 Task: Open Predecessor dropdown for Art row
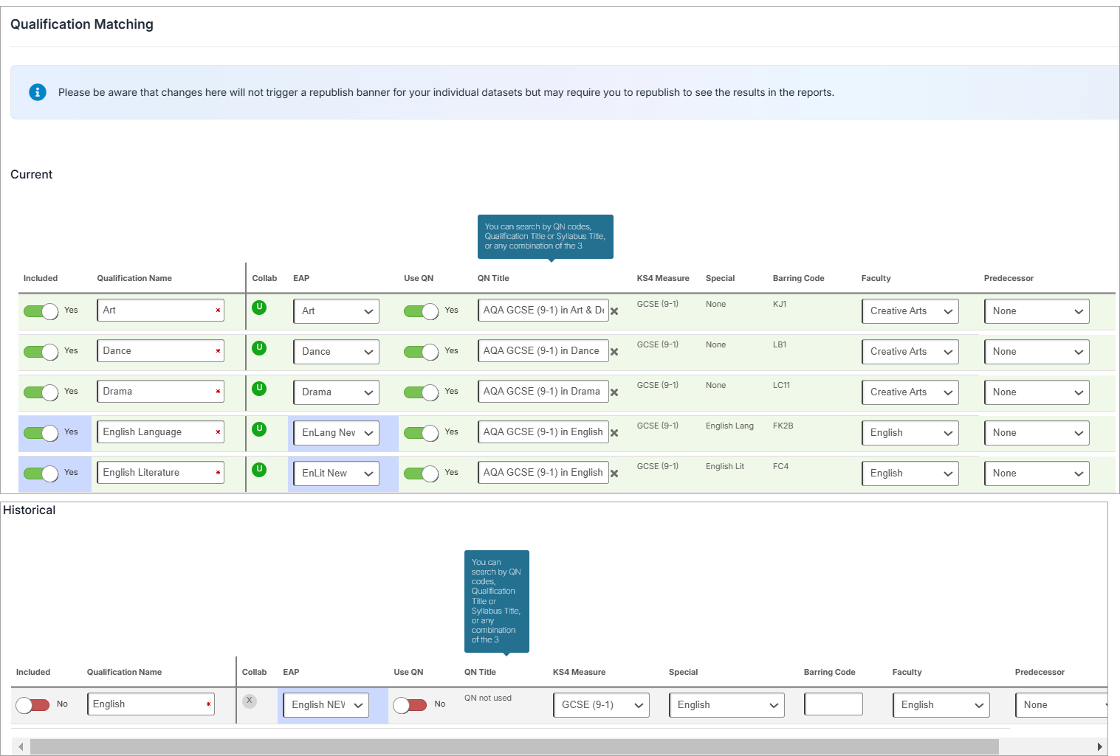pos(1036,311)
